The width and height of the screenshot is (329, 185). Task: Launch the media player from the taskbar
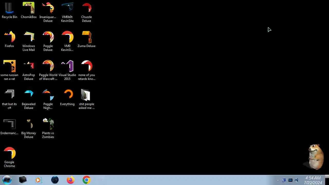38,180
